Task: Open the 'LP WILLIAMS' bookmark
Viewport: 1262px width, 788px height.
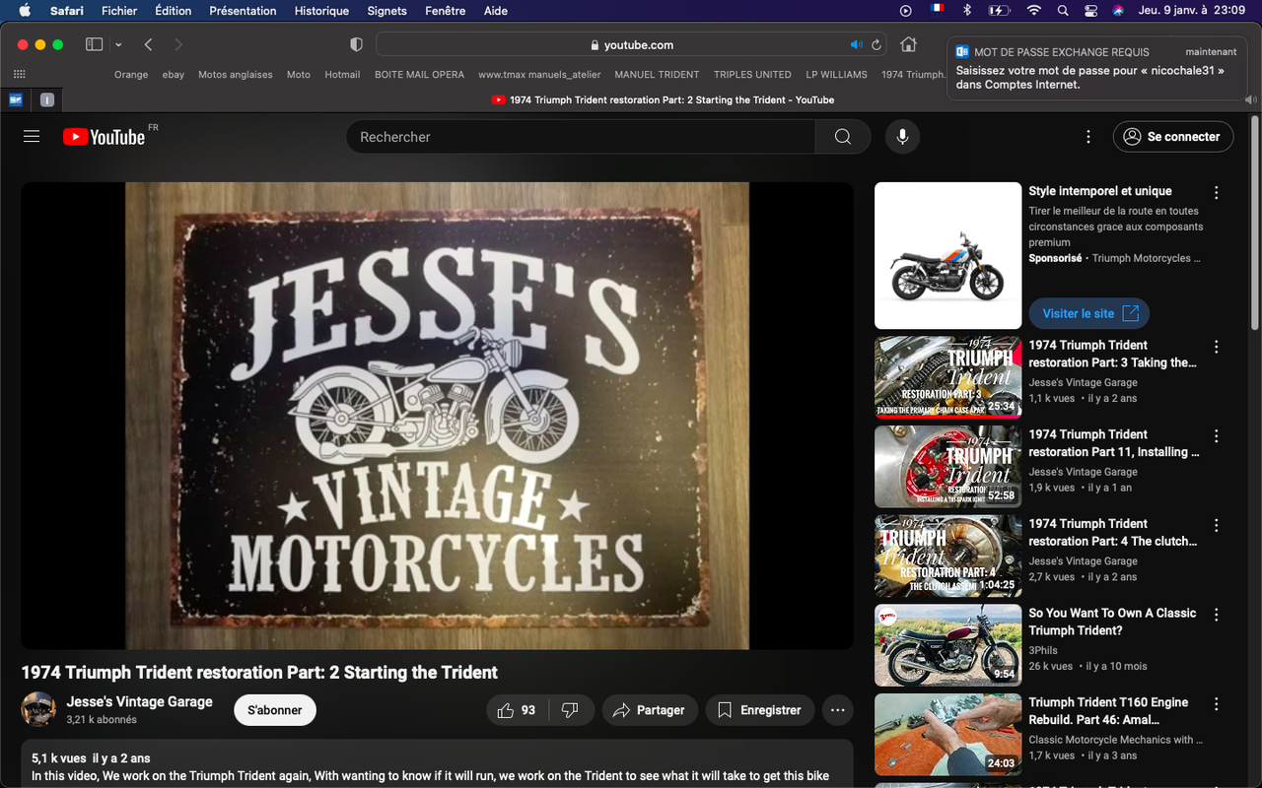Action: 836,74
